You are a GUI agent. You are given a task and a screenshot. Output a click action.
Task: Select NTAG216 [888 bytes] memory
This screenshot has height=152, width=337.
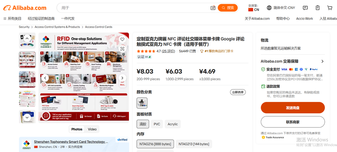coord(155,144)
